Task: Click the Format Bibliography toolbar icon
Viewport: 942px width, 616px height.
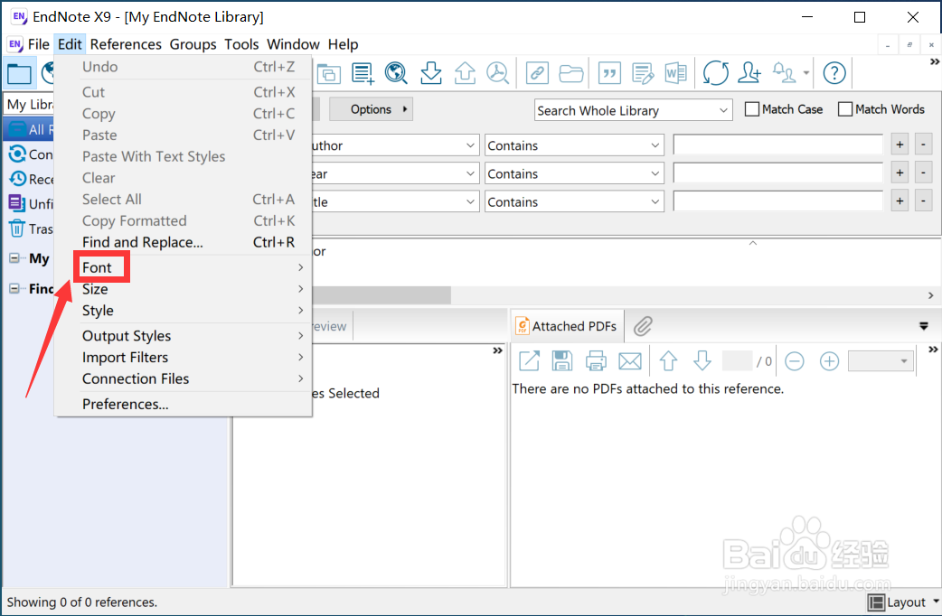Action: point(642,73)
